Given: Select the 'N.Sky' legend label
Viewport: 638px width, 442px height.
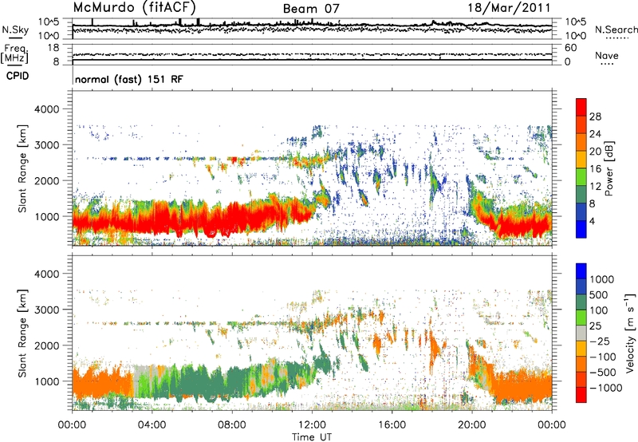Looking at the screenshot, I should point(15,30).
